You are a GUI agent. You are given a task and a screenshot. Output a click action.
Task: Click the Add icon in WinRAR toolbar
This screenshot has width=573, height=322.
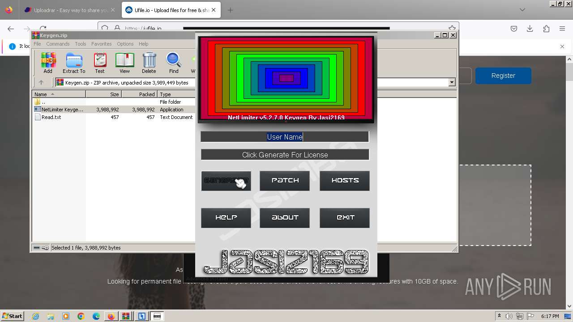pyautogui.click(x=48, y=63)
